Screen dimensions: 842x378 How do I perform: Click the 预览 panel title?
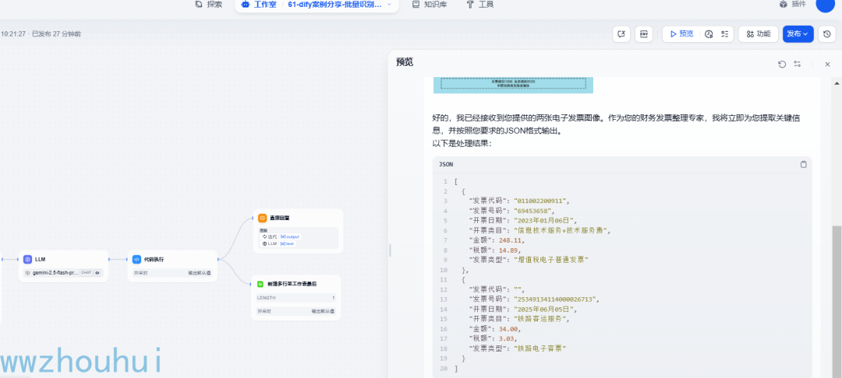[405, 62]
